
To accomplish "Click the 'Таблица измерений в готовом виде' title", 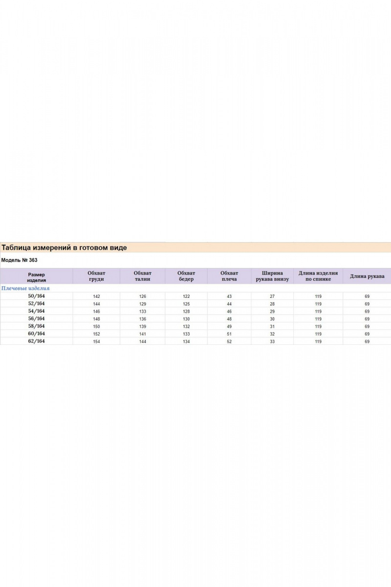I will tap(64, 248).
